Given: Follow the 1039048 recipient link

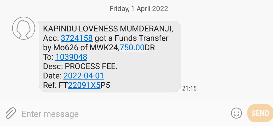Looking at the screenshot, I should click(71, 57).
